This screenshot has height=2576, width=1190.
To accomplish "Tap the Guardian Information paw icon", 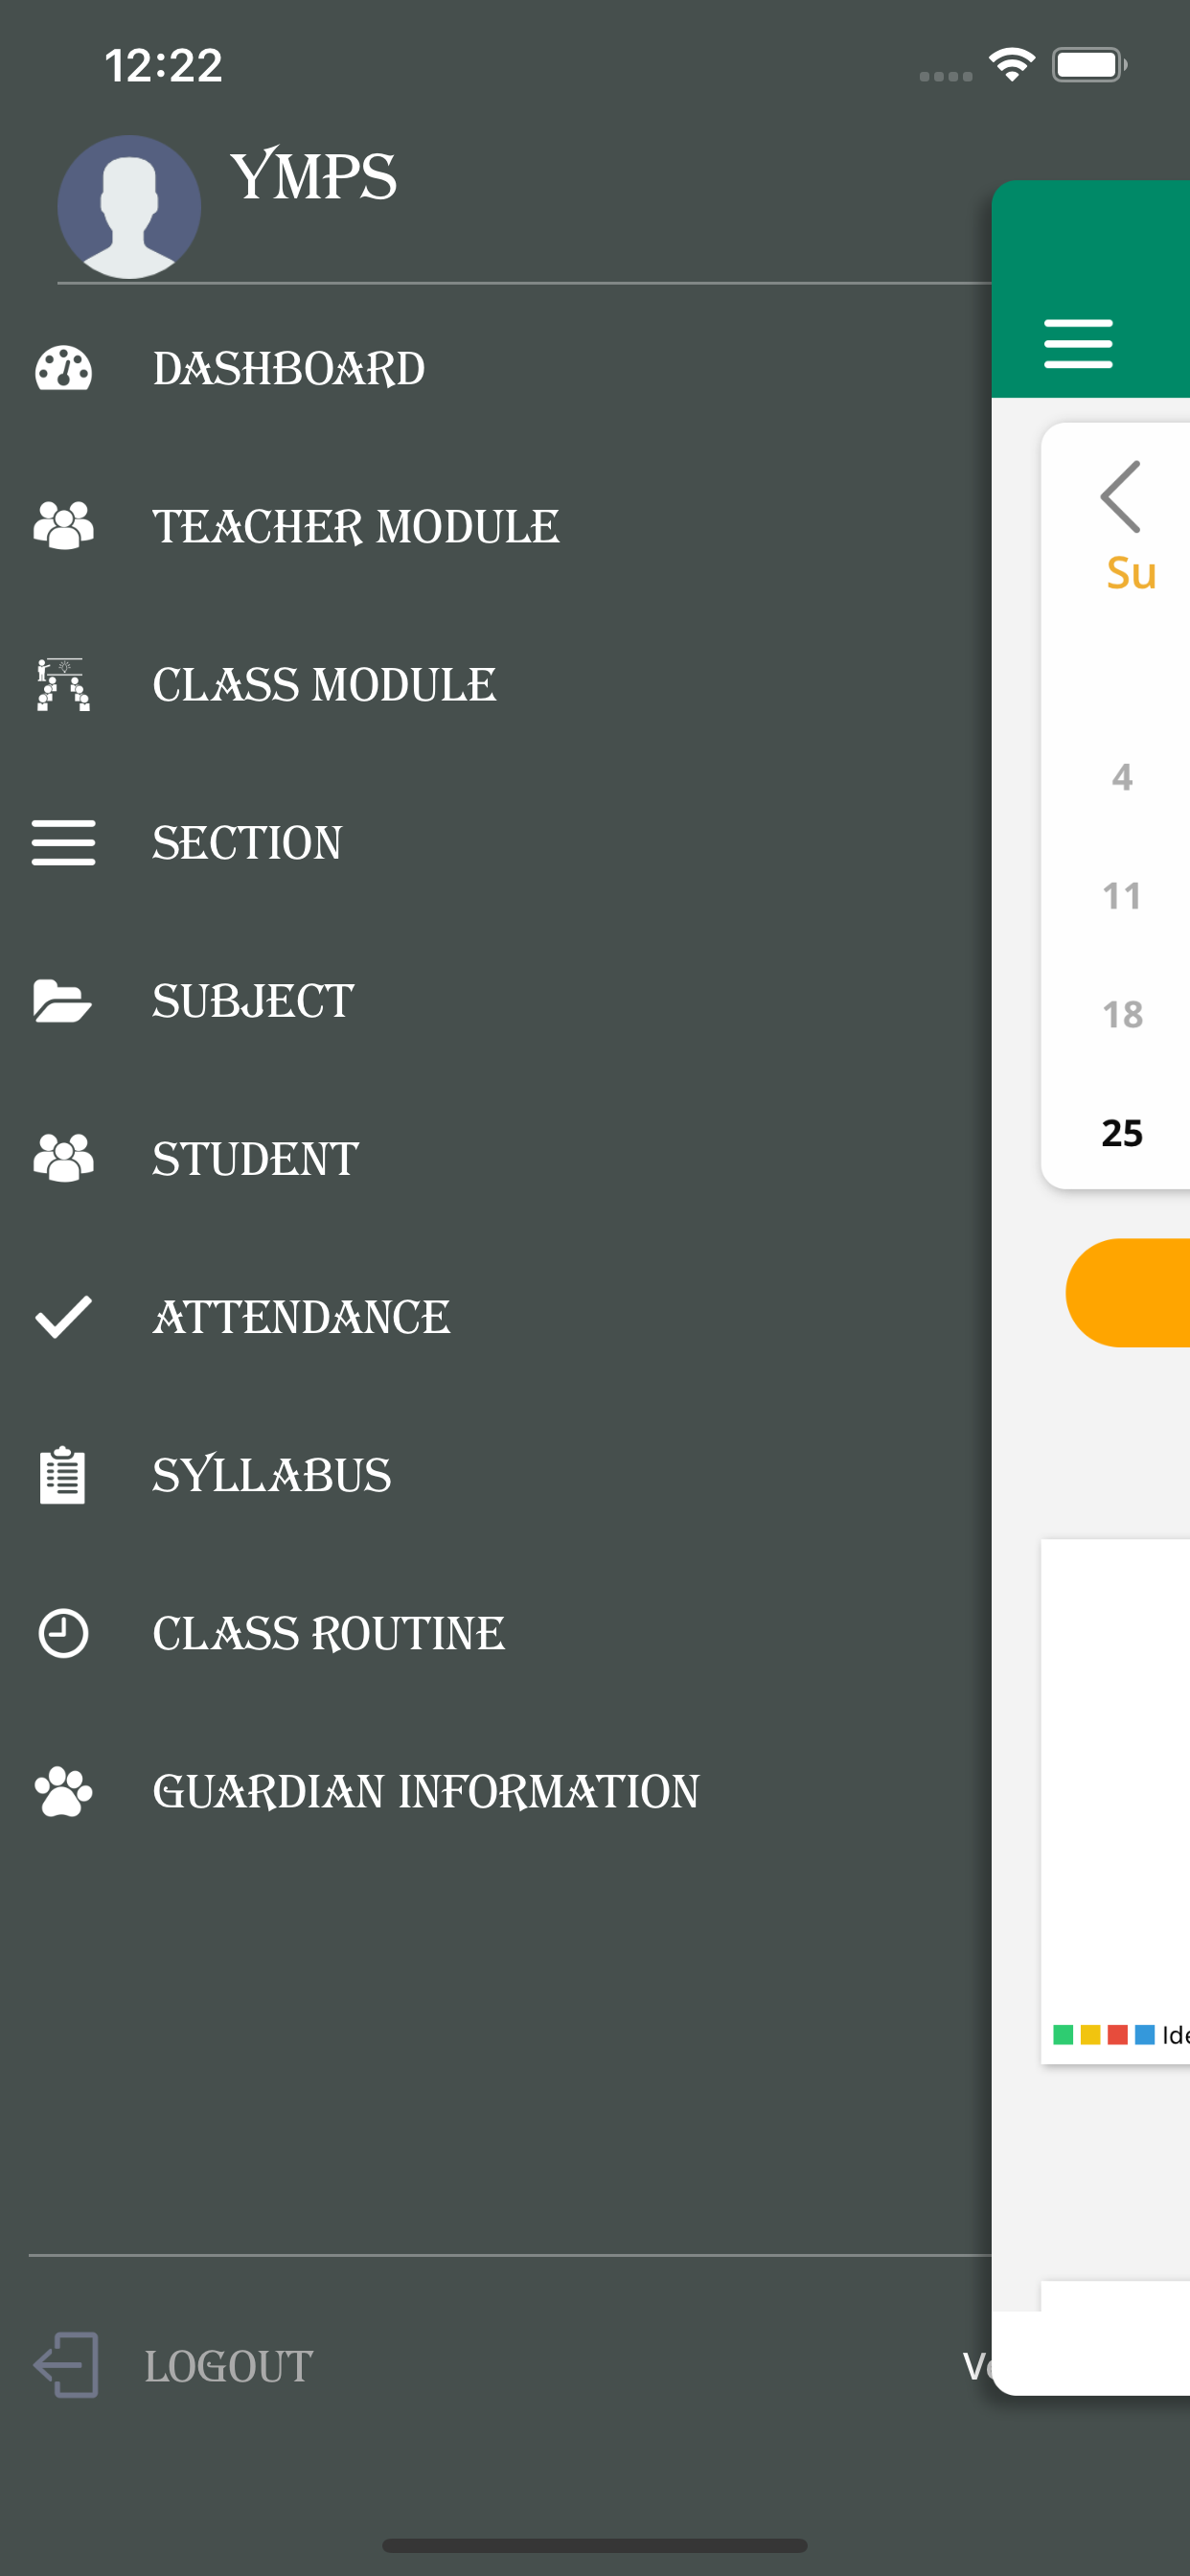I will [64, 1791].
